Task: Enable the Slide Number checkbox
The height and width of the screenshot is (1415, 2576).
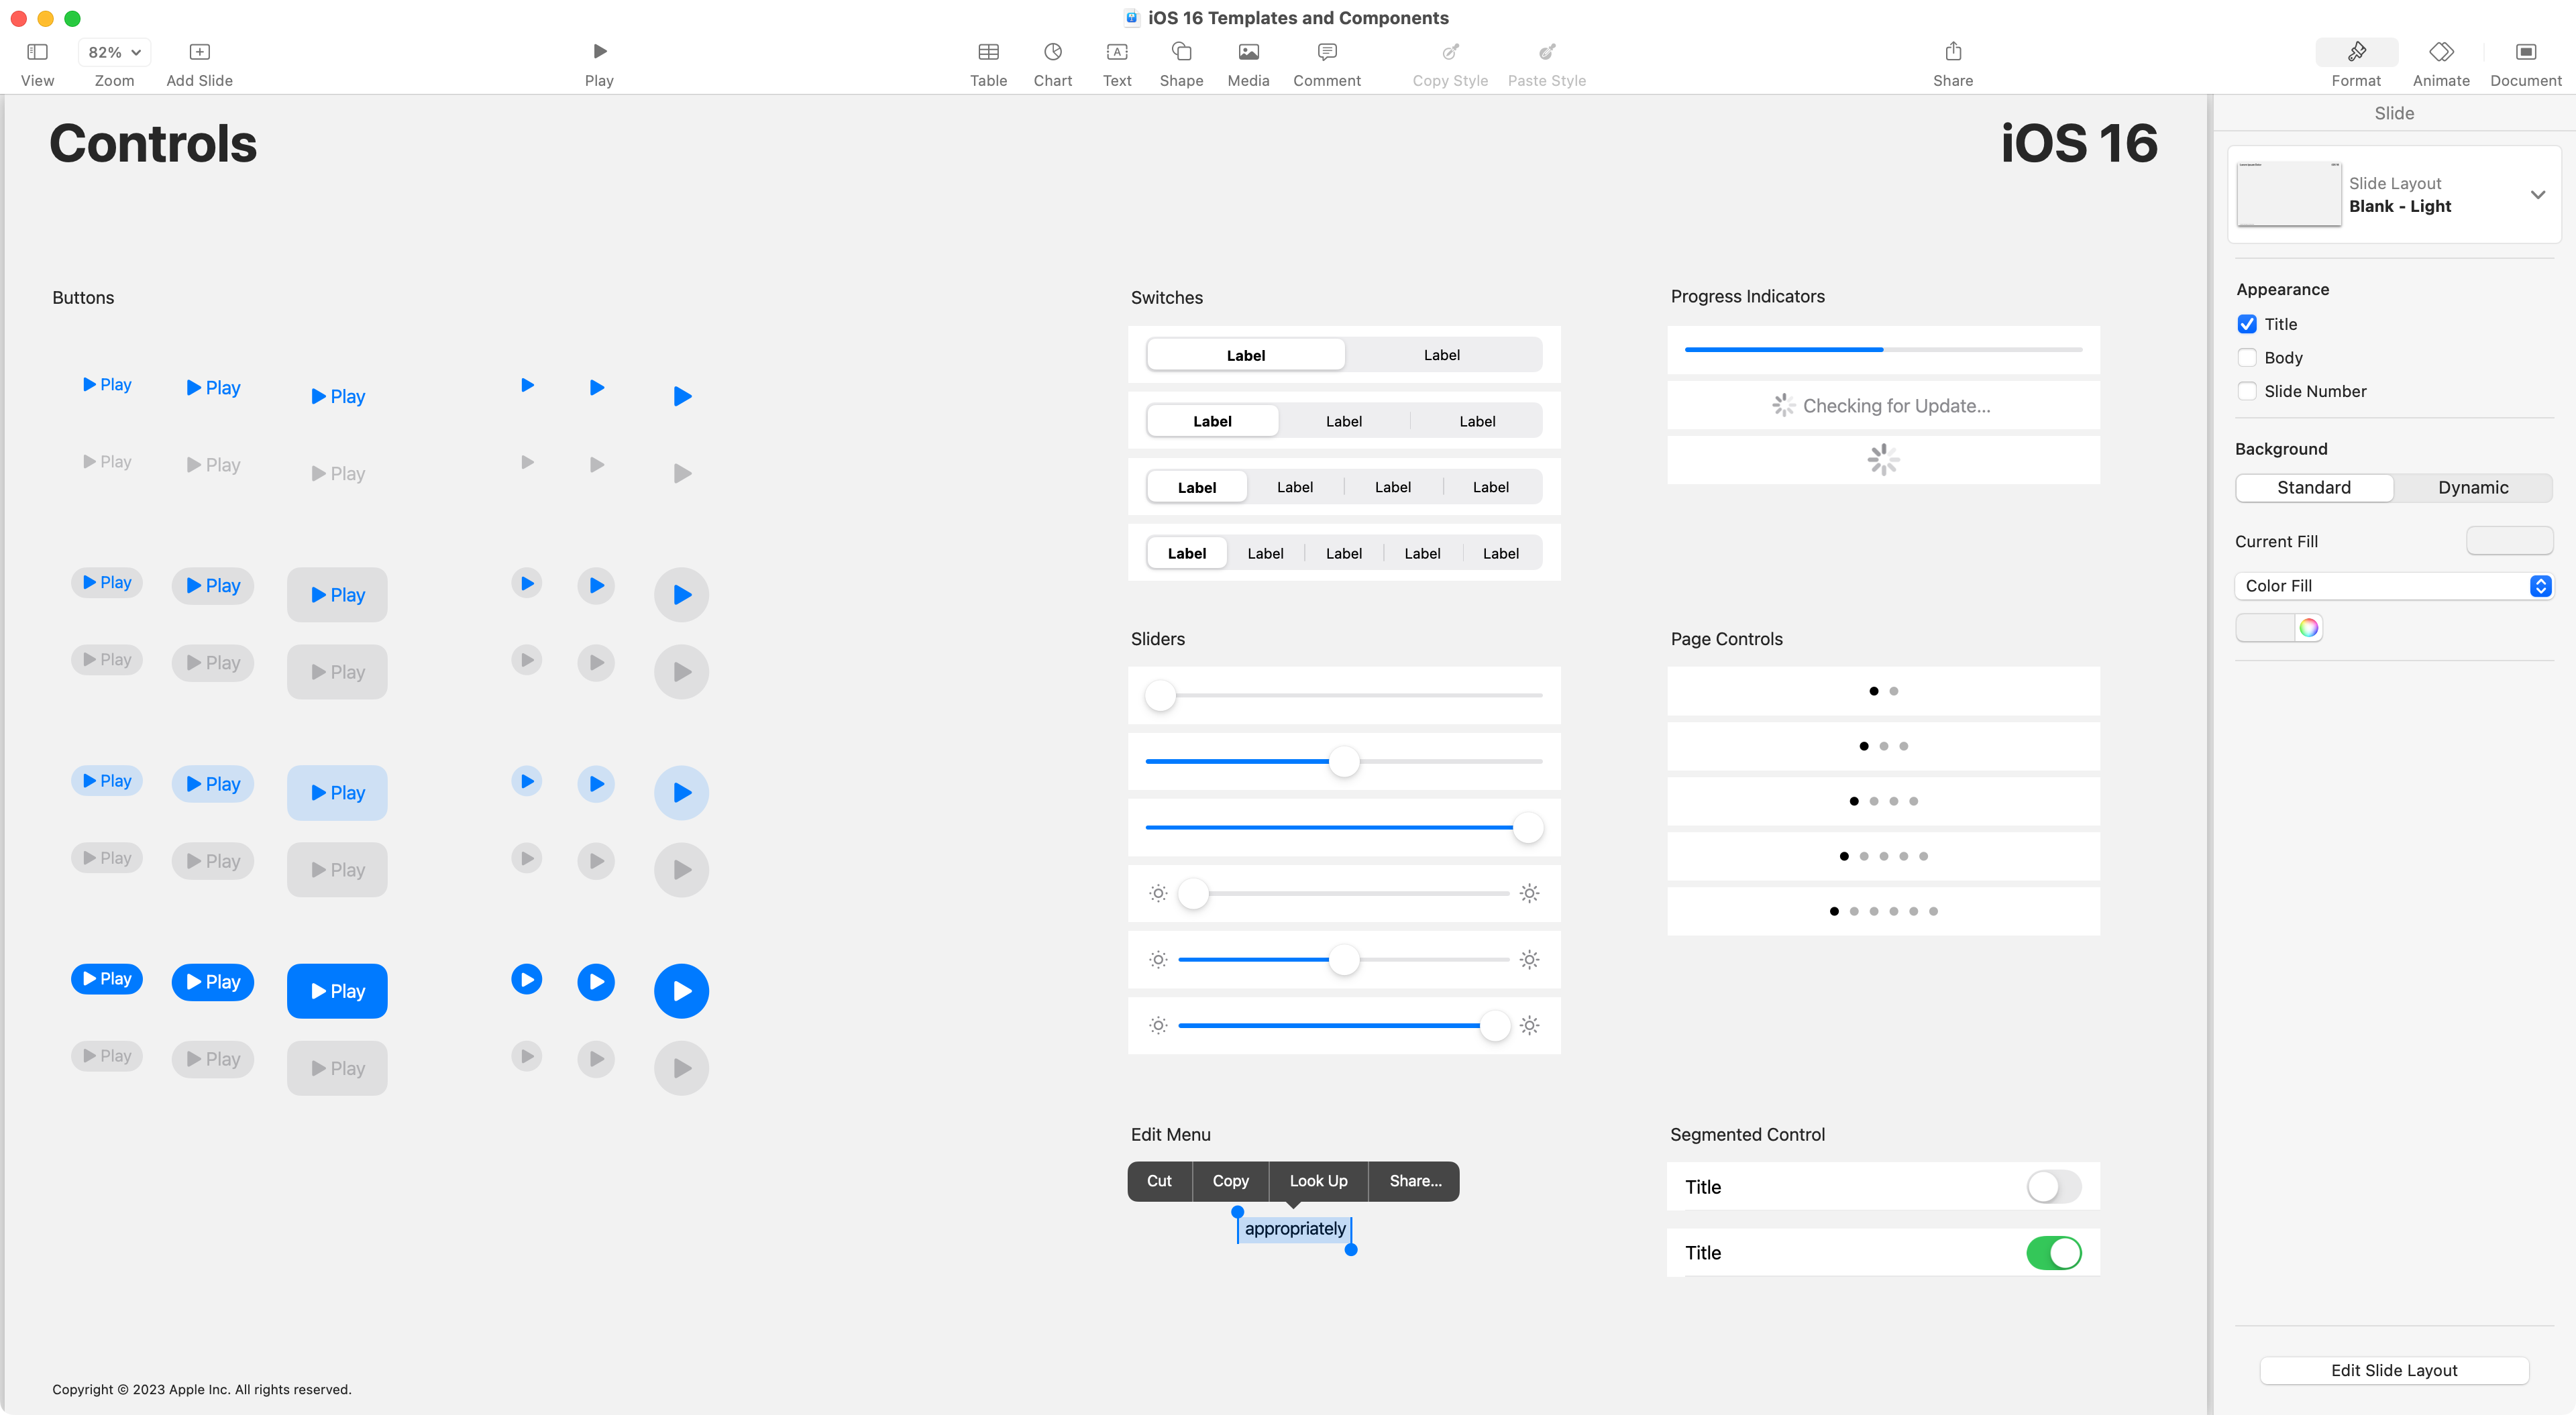Action: 2247,391
